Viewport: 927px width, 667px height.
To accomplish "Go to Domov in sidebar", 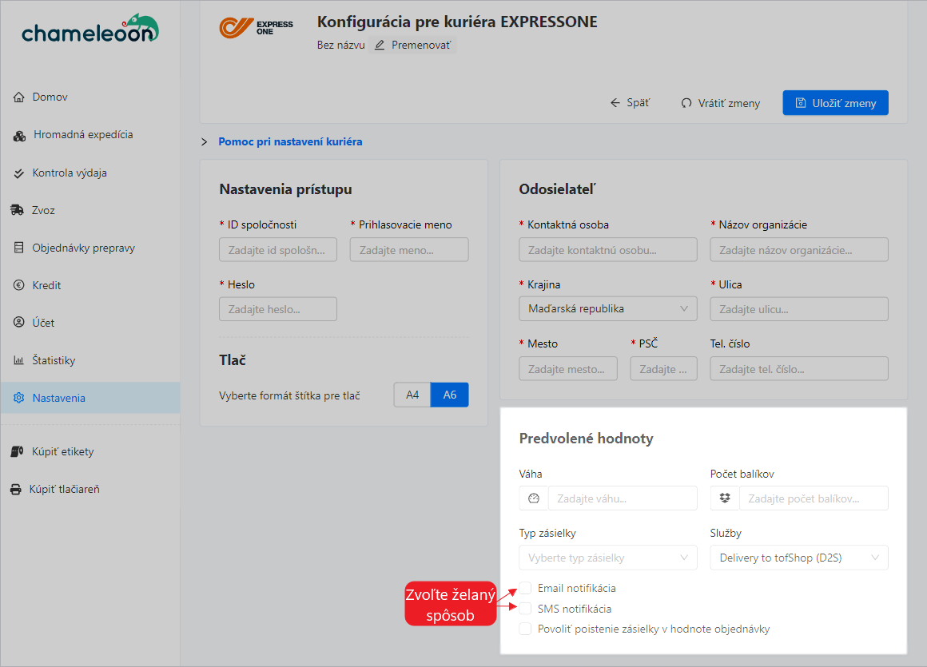I will 50,97.
